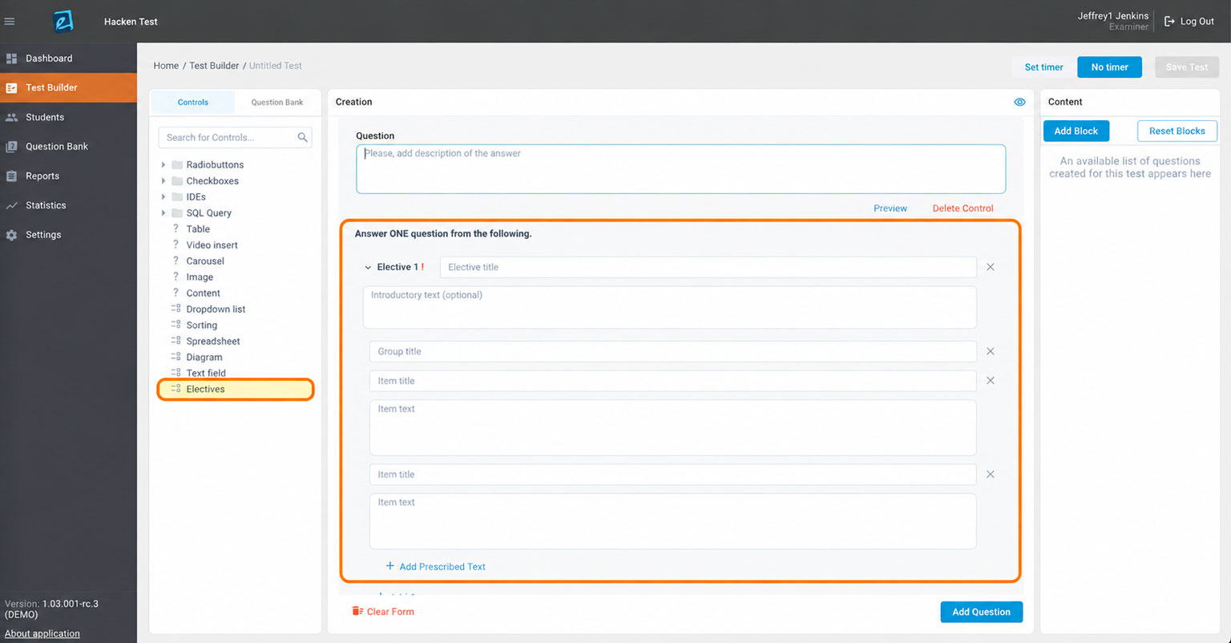
Task: Expand the SQL Query tree arrow
Action: pyautogui.click(x=163, y=213)
